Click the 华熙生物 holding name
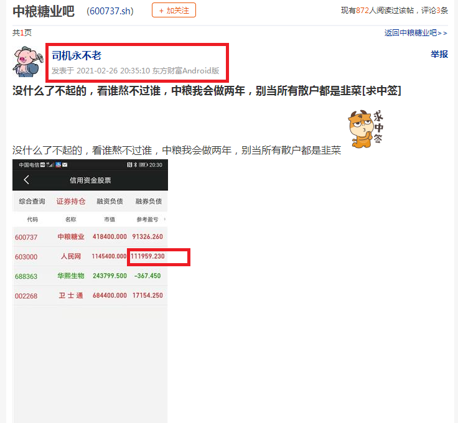This screenshot has height=423, width=458. 71,276
